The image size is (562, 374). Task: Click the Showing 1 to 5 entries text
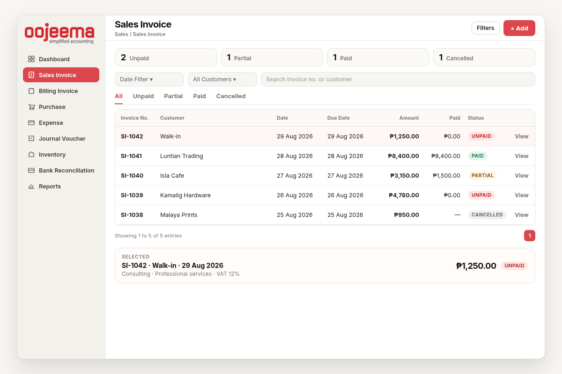[148, 236]
